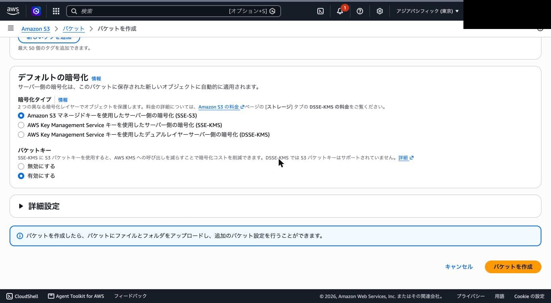Select the SSE-S3 encryption option

click(21, 116)
